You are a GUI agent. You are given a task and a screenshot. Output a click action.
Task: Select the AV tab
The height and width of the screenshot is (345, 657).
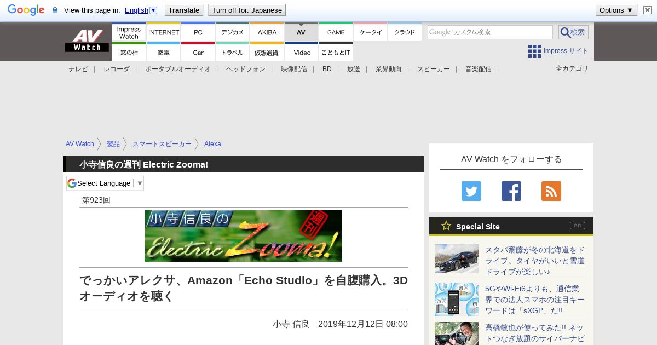point(301,32)
